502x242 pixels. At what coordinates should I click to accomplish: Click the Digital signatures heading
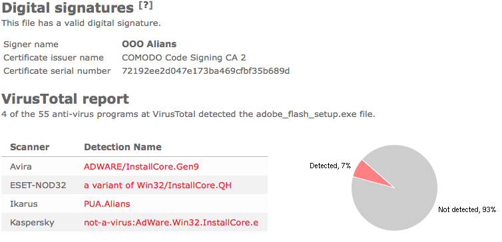[67, 8]
